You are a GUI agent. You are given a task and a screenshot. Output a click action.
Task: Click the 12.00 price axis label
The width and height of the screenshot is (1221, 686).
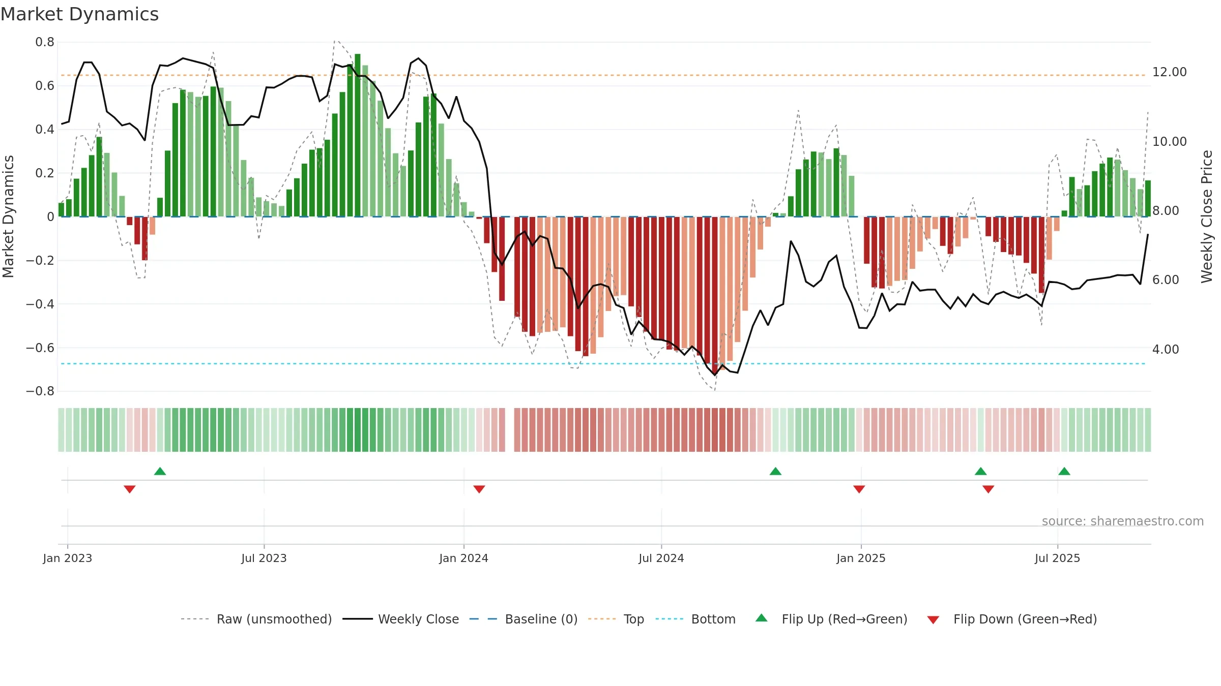point(1170,72)
